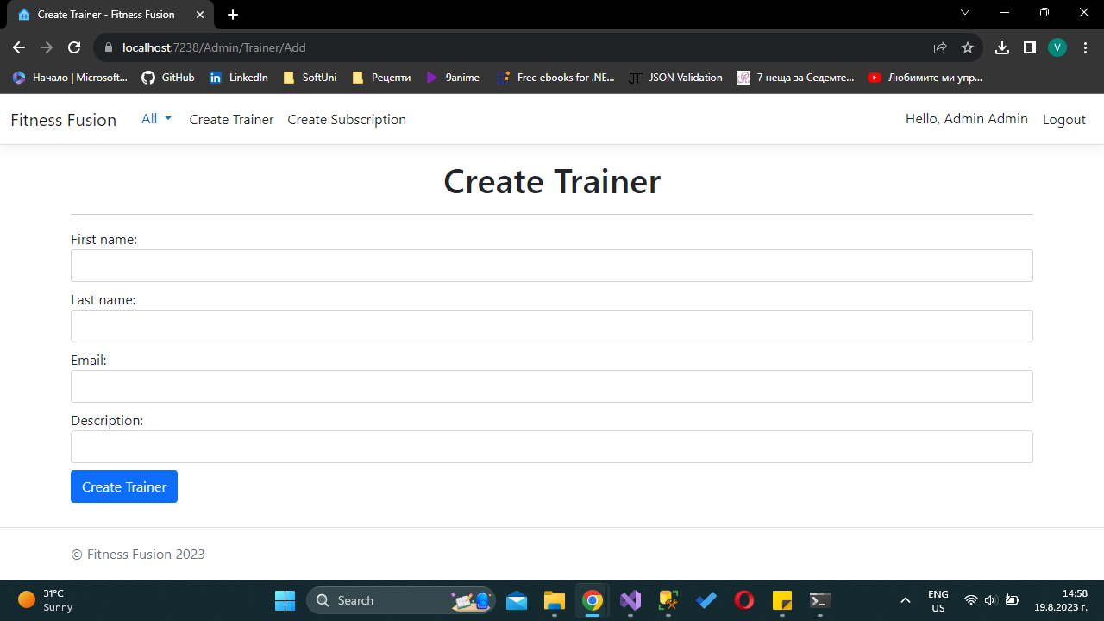The height and width of the screenshot is (621, 1104).
Task: Open the SoftUni bookmark
Action: (x=310, y=77)
